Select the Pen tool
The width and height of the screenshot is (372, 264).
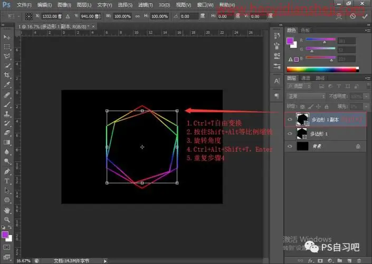click(7, 171)
